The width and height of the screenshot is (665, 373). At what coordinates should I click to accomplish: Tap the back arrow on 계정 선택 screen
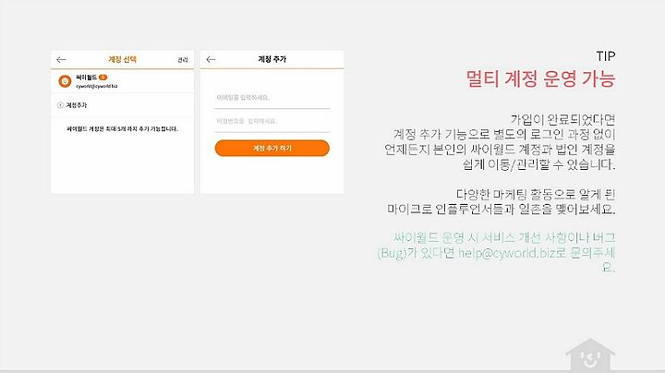(x=61, y=60)
